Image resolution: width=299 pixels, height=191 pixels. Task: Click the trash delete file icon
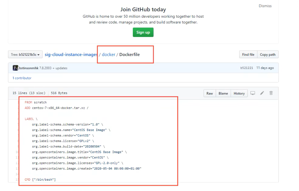point(271,93)
